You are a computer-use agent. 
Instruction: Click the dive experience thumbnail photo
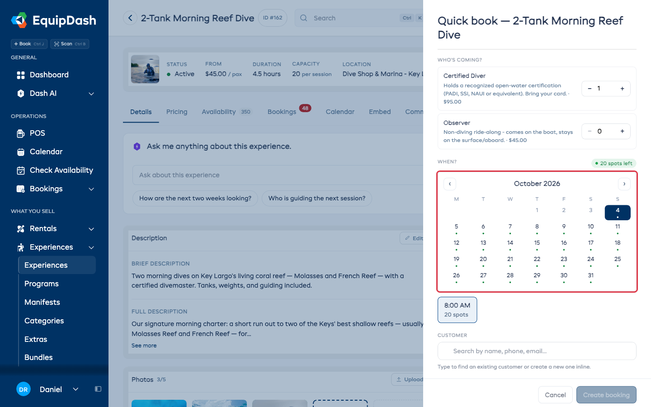[145, 69]
